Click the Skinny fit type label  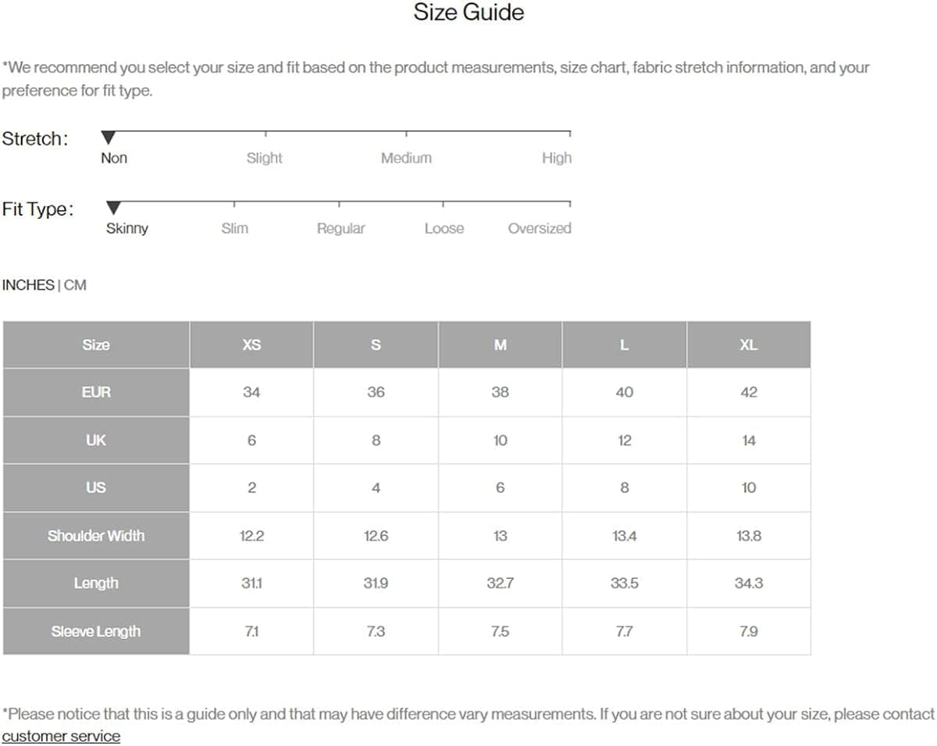(x=127, y=228)
